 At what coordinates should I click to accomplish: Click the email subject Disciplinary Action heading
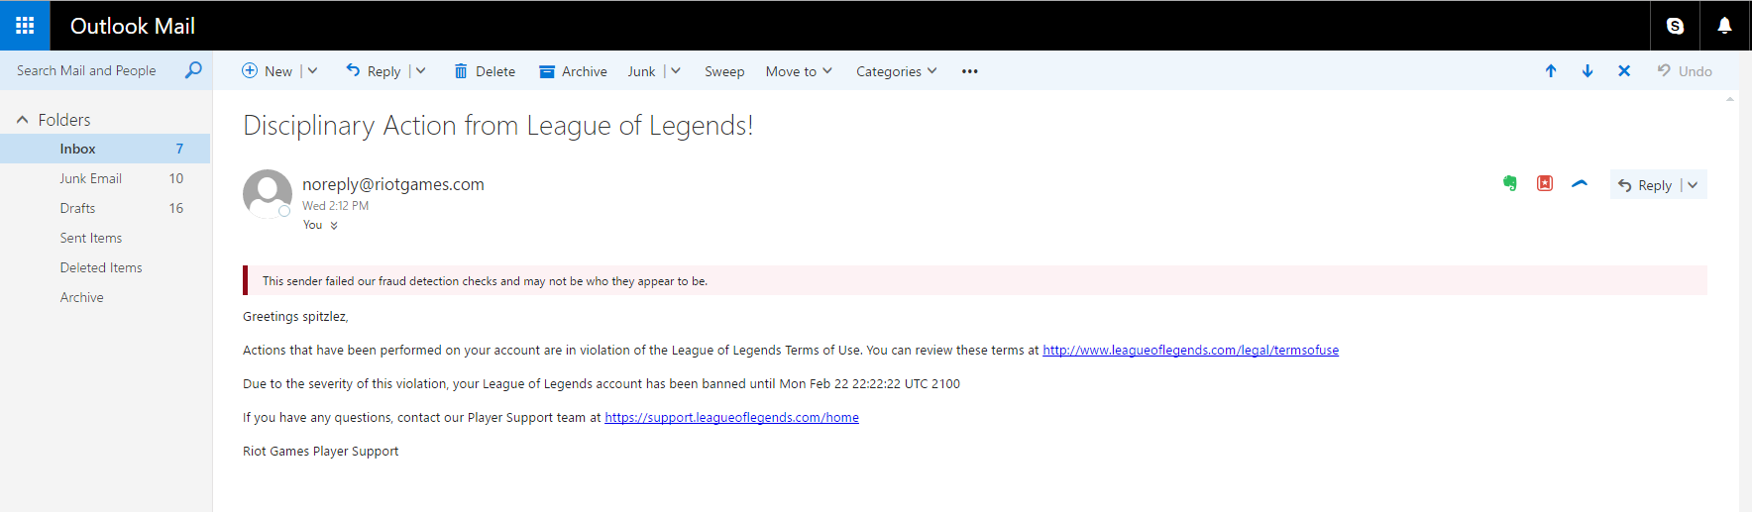(498, 126)
